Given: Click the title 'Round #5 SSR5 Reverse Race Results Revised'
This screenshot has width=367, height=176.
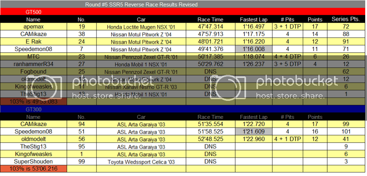Looking at the screenshot, I should [x=141, y=4].
